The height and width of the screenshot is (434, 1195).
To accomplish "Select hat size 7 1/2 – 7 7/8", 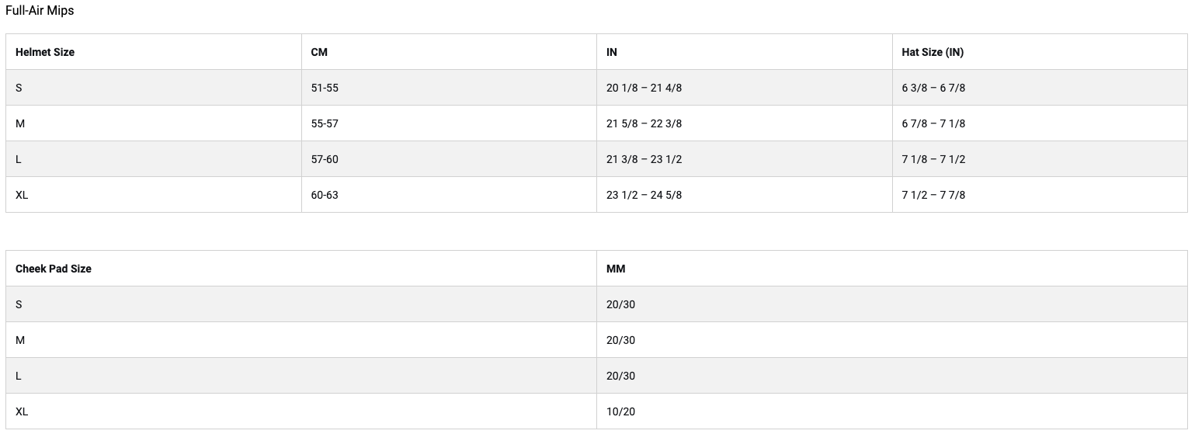I will pyautogui.click(x=933, y=195).
